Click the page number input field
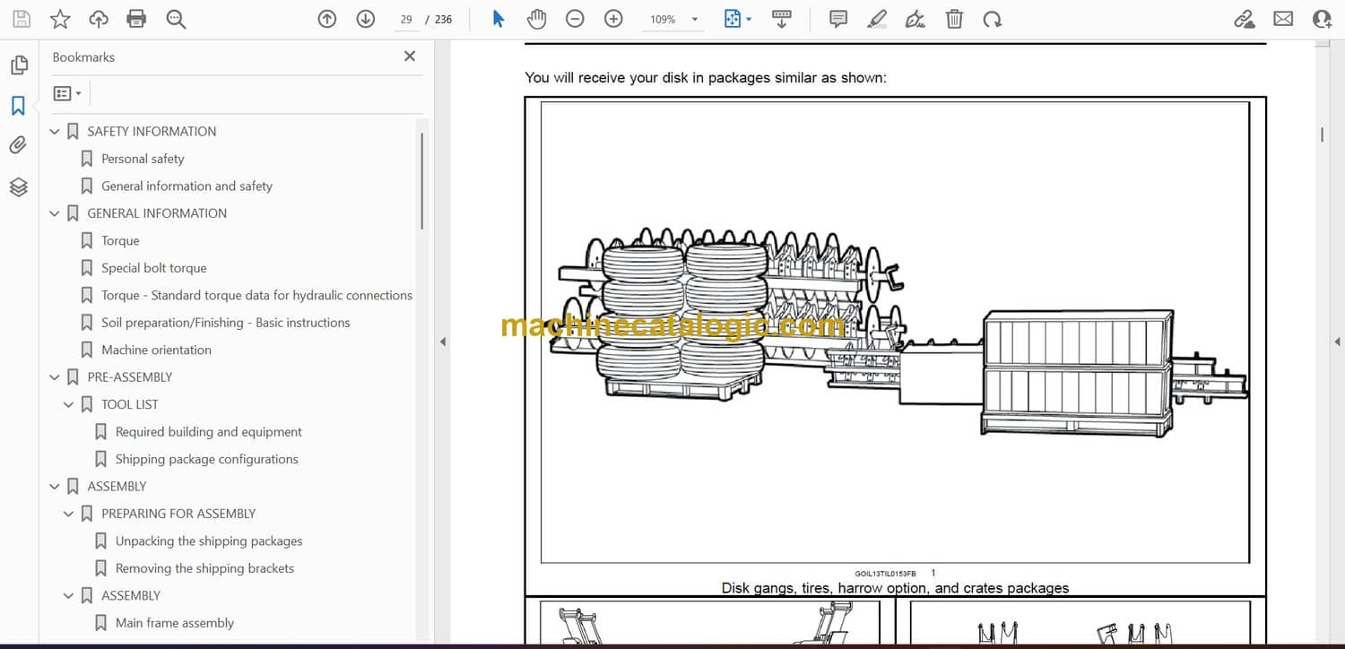The height and width of the screenshot is (649, 1345). pos(406,19)
